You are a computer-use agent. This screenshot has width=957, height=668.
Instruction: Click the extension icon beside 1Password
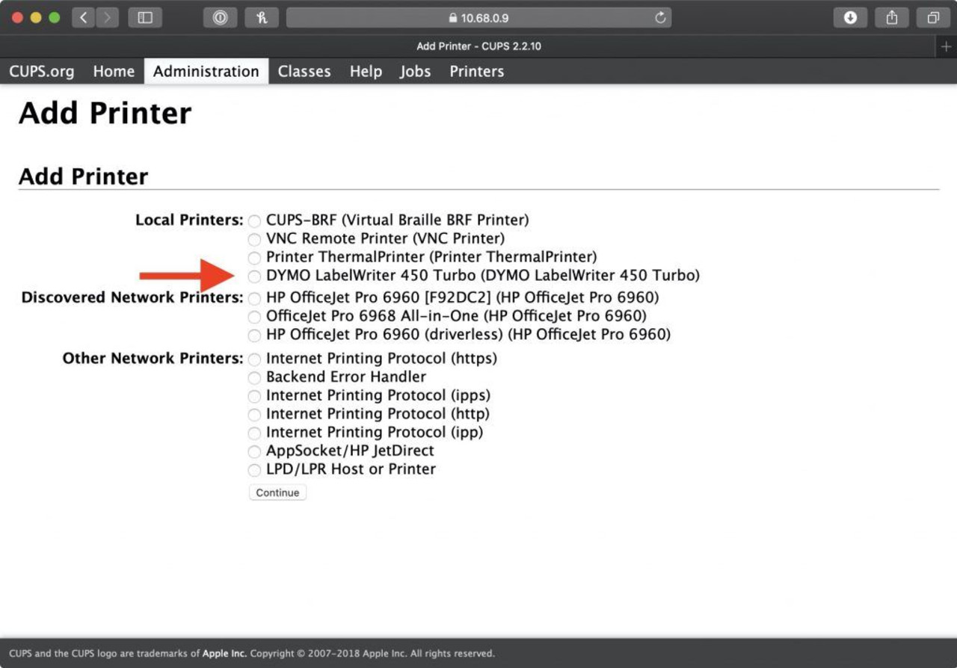click(x=262, y=18)
